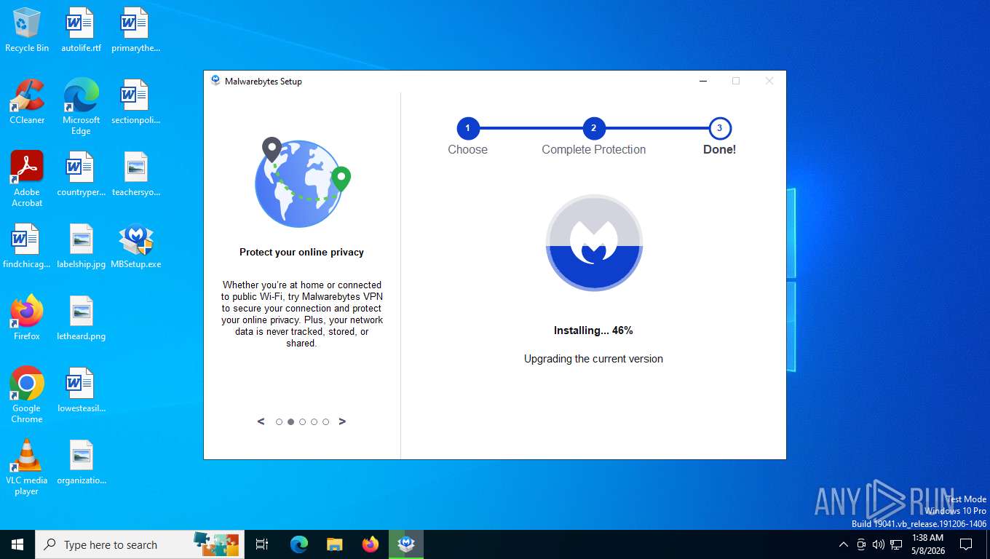Minimize the Malwarebytes Setup window
This screenshot has height=559, width=990.
point(703,81)
